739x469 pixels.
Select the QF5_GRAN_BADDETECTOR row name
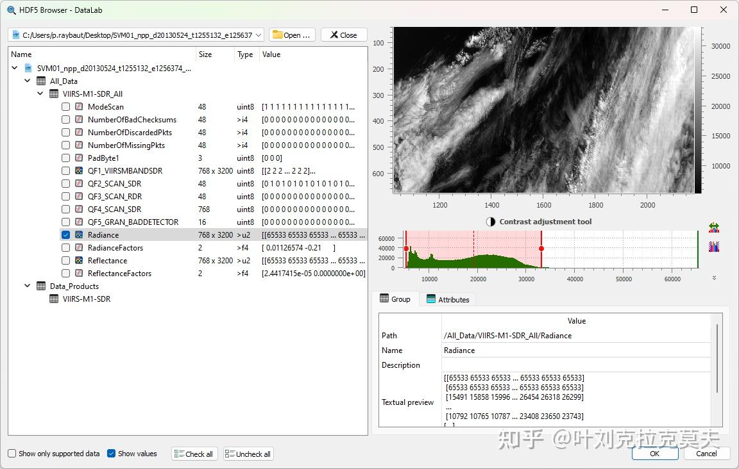click(x=133, y=222)
